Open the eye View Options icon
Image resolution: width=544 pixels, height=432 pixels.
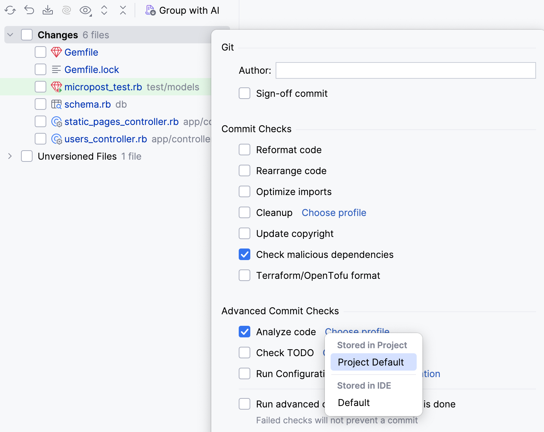[85, 10]
